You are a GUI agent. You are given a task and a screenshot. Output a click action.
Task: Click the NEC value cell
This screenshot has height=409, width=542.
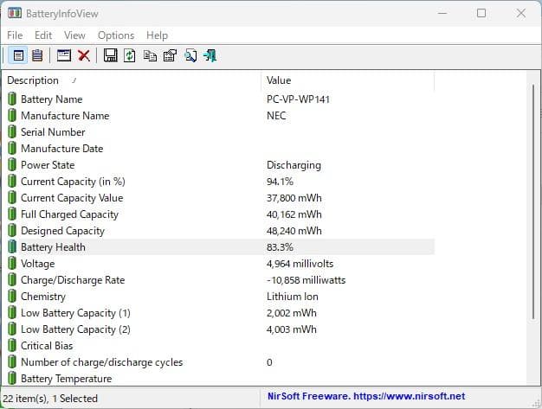click(x=276, y=115)
